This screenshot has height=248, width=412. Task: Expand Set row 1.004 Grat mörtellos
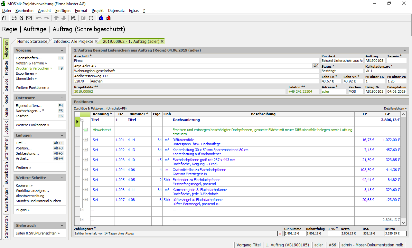coord(86,170)
